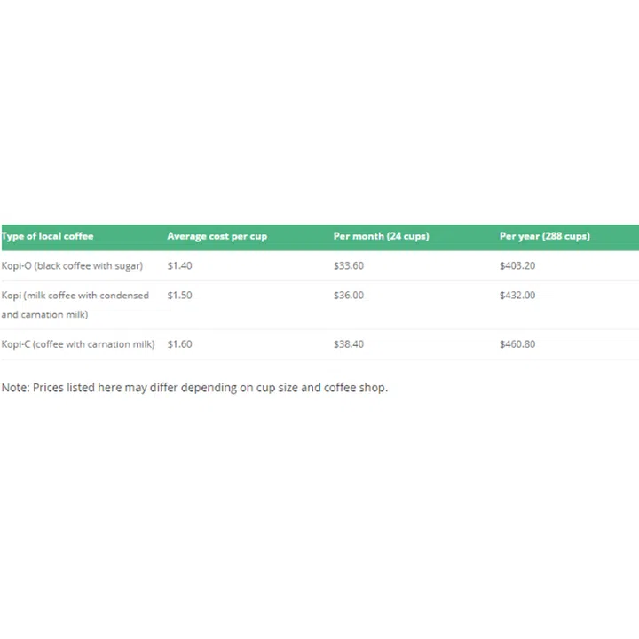The height and width of the screenshot is (639, 639).
Task: Click the Kopi-C (coffee with carnation milk) cell
Action: [x=78, y=344]
